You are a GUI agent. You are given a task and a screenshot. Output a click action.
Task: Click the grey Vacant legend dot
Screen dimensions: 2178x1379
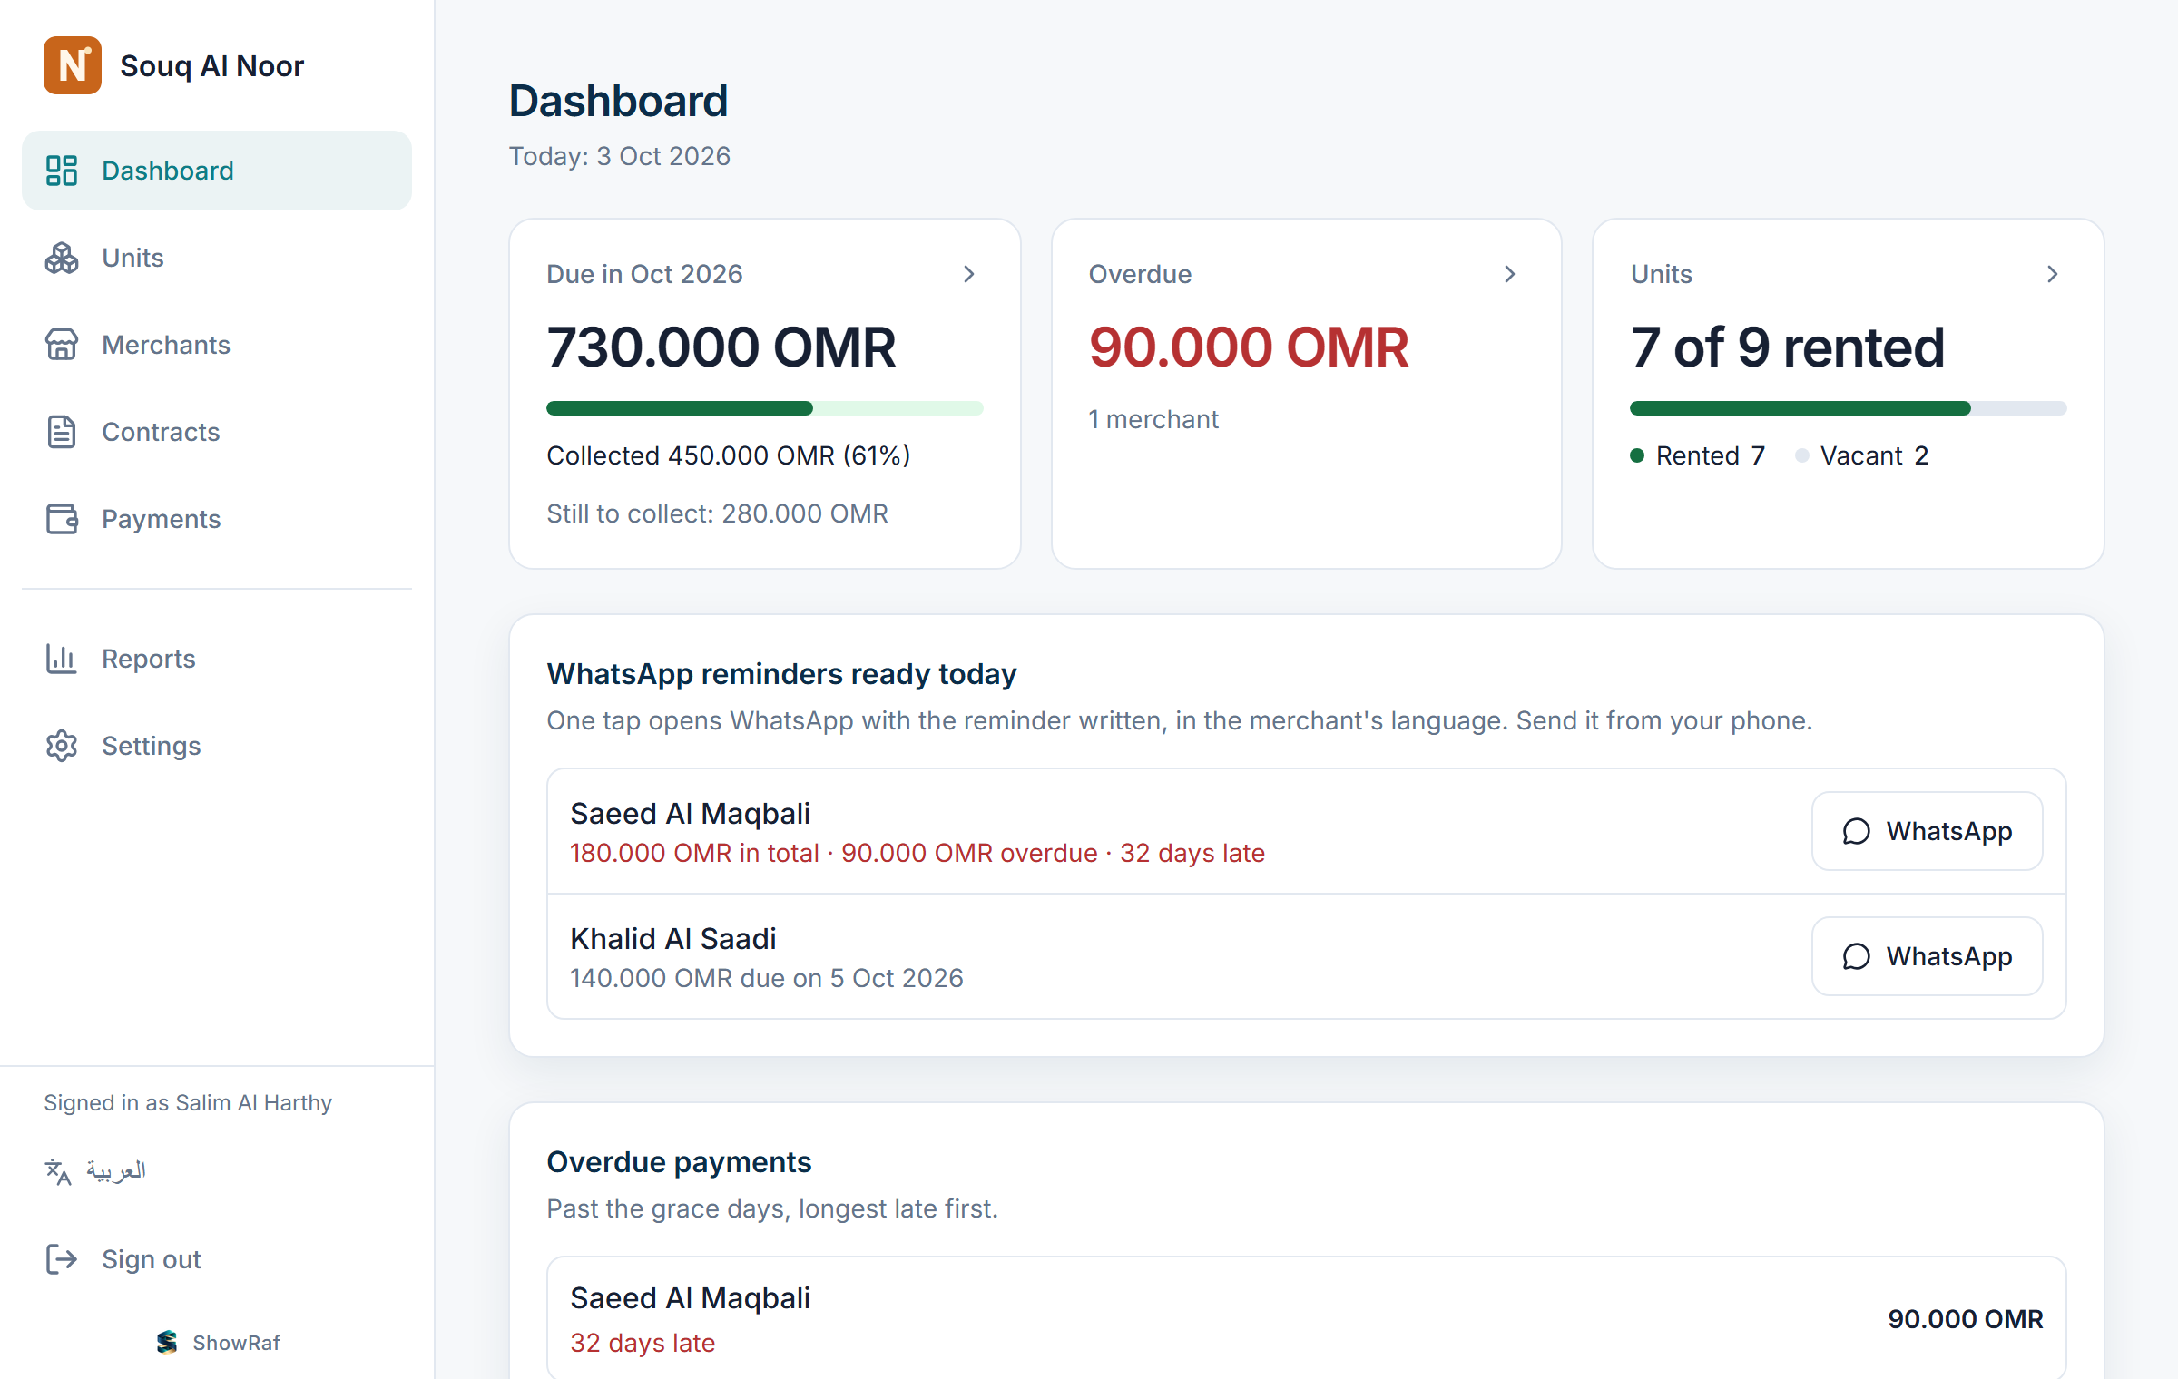(1801, 455)
